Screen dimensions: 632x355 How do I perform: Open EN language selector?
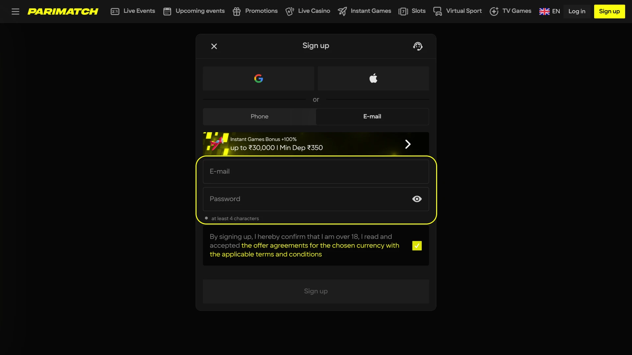(549, 12)
